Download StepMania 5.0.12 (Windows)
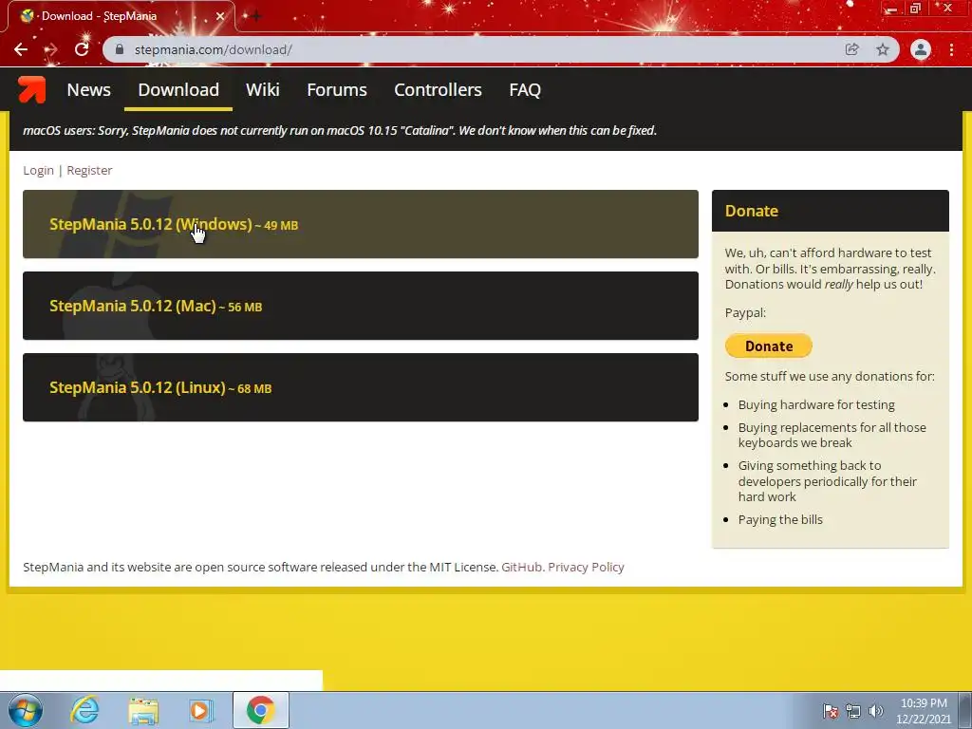This screenshot has width=972, height=729. (360, 224)
